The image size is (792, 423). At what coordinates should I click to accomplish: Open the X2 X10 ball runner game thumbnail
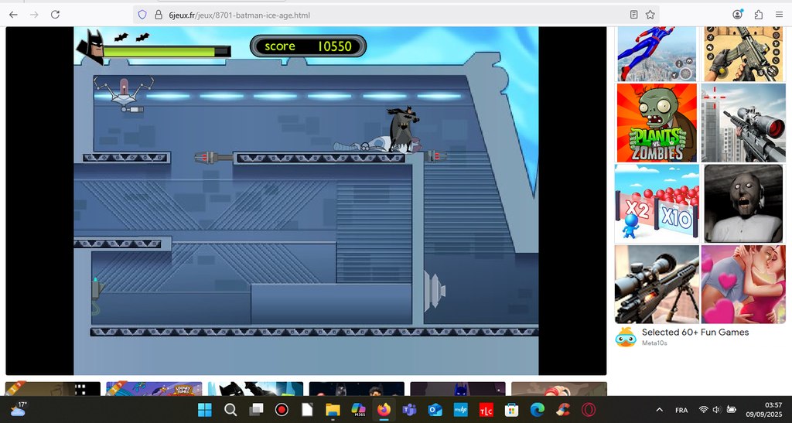pos(657,203)
